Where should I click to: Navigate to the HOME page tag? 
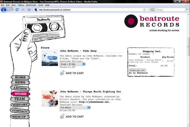click(x=20, y=77)
